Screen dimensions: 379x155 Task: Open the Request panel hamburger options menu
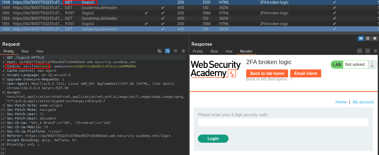click(183, 51)
